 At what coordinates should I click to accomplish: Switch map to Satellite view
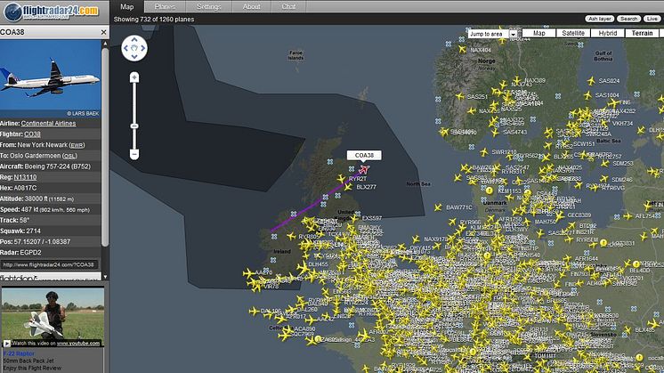[573, 33]
